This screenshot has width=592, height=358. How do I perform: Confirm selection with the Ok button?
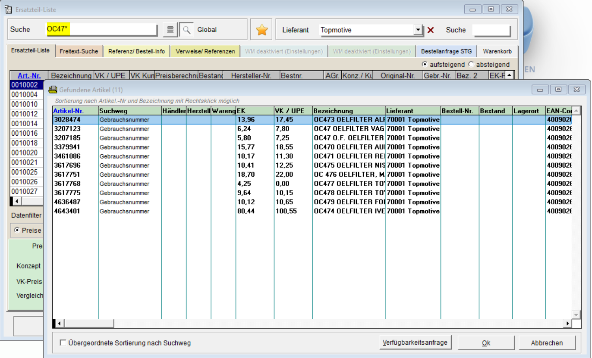[486, 343]
